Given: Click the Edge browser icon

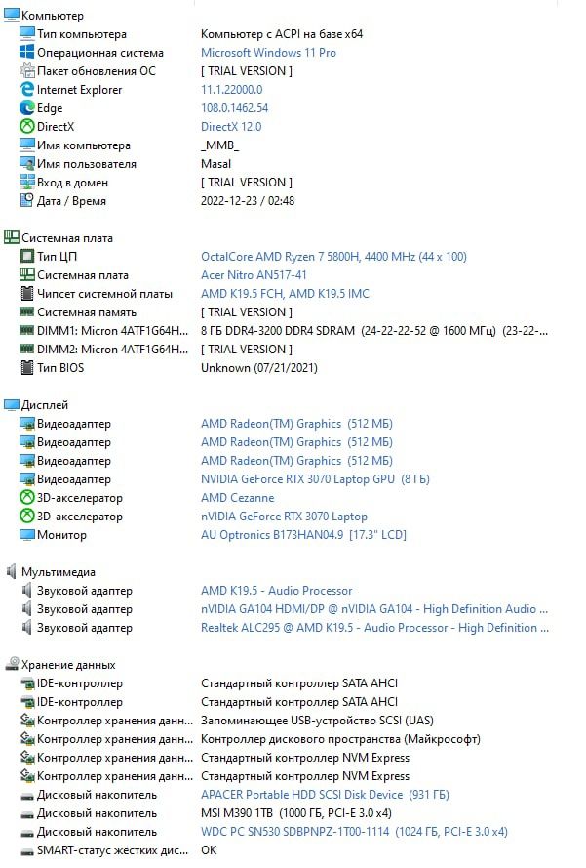Looking at the screenshot, I should 27,108.
